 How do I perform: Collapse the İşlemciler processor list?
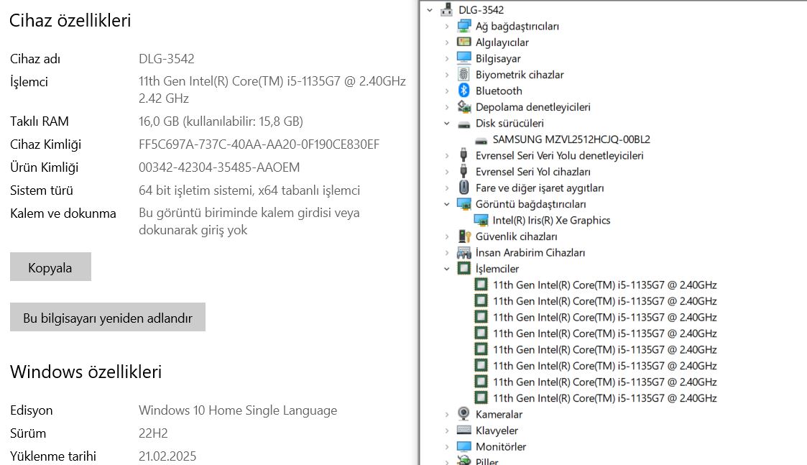[447, 269]
